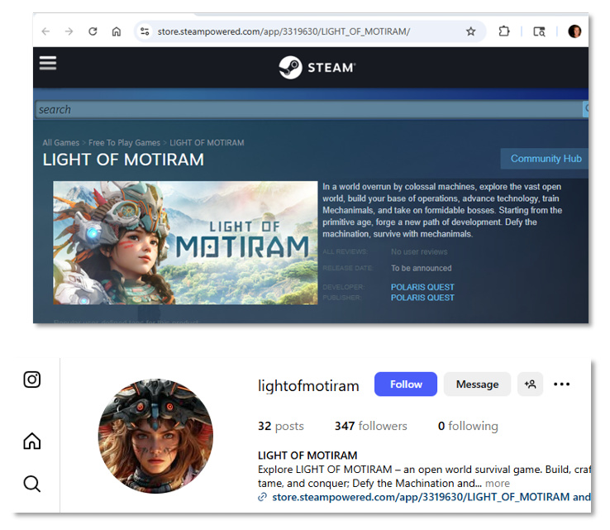
Task: Open the three-dot options menu on profile
Action: (562, 384)
